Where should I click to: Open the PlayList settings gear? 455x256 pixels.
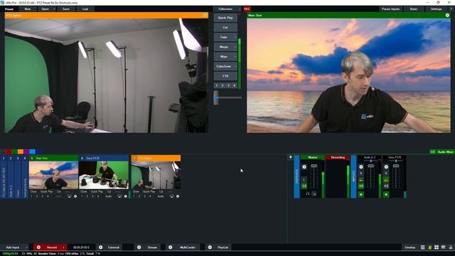(x=210, y=247)
